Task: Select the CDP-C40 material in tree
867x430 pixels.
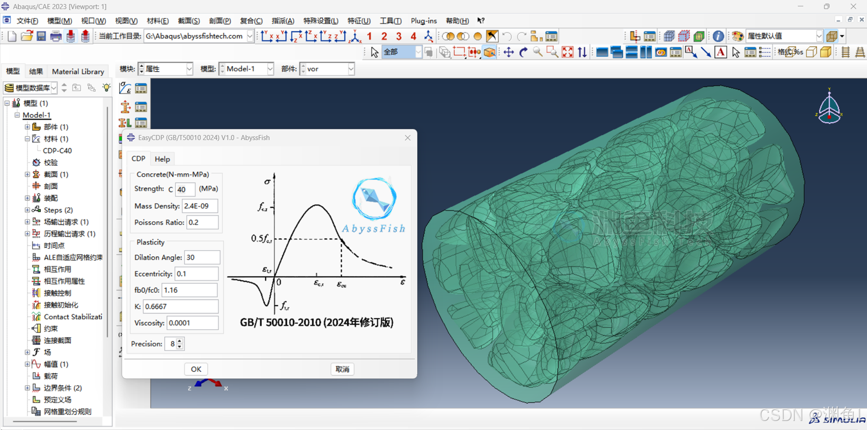Action: click(57, 151)
